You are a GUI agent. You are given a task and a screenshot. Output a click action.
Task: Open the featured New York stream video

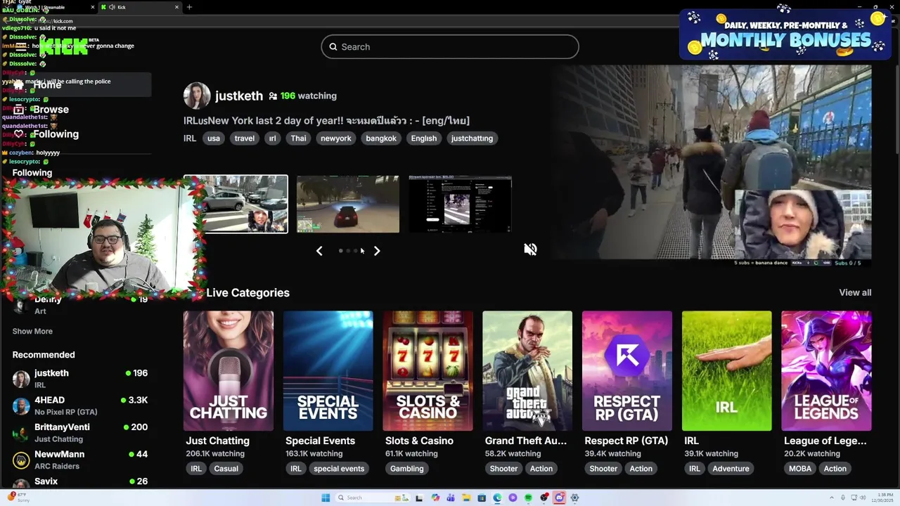(712, 166)
